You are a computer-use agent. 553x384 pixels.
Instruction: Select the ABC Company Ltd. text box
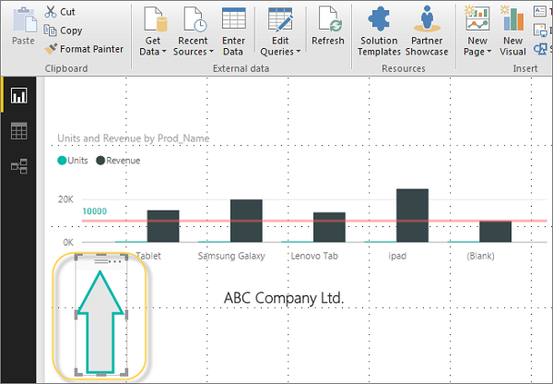point(284,298)
